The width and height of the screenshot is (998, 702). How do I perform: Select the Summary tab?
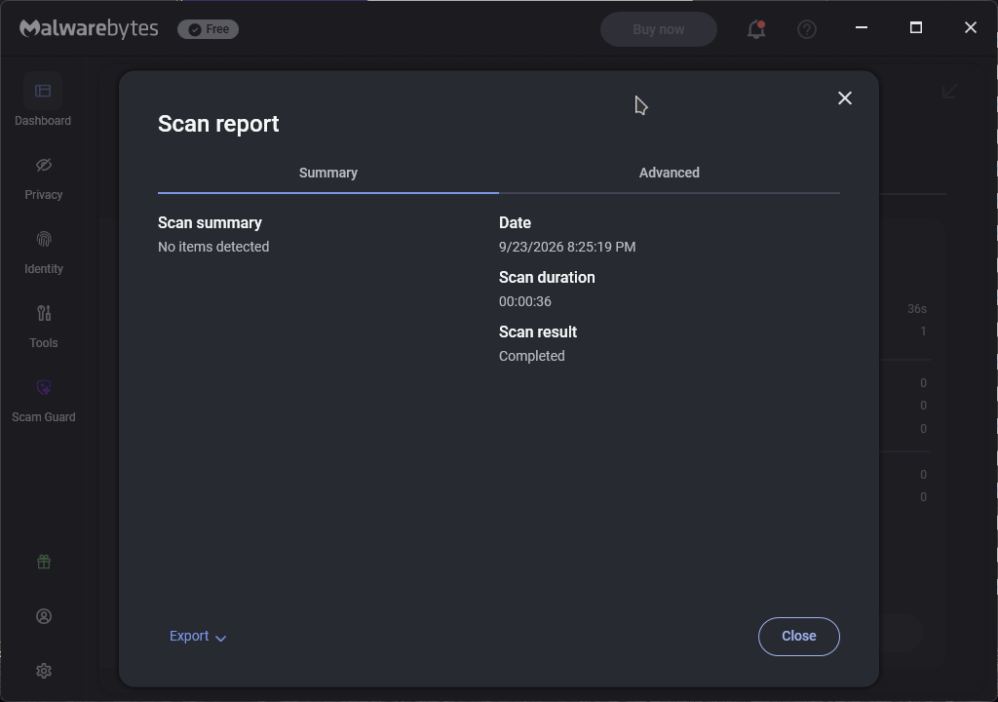(x=327, y=173)
